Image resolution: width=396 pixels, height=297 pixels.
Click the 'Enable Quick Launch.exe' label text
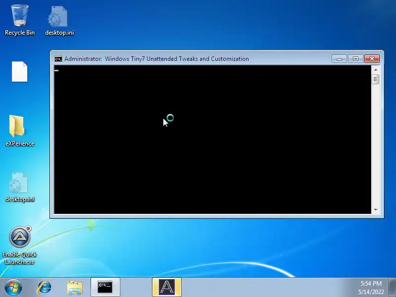click(20, 258)
